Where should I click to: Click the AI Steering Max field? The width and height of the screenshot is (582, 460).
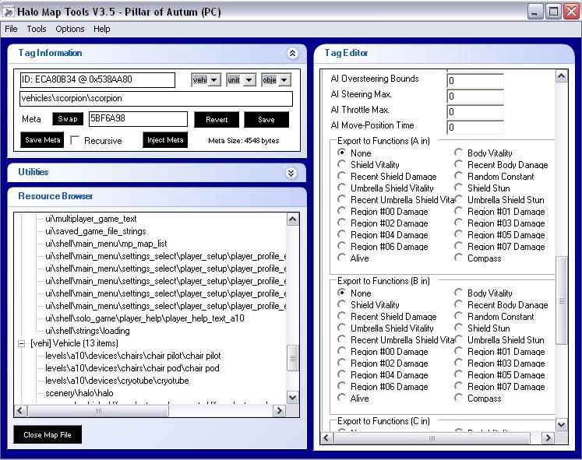(475, 96)
